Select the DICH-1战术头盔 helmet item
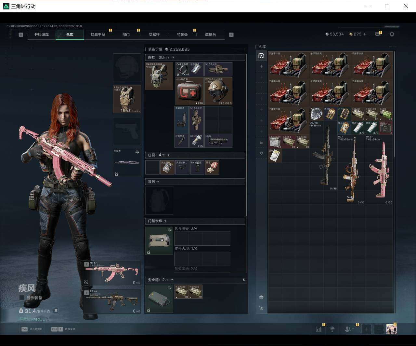The image size is (416, 346). click(x=218, y=91)
